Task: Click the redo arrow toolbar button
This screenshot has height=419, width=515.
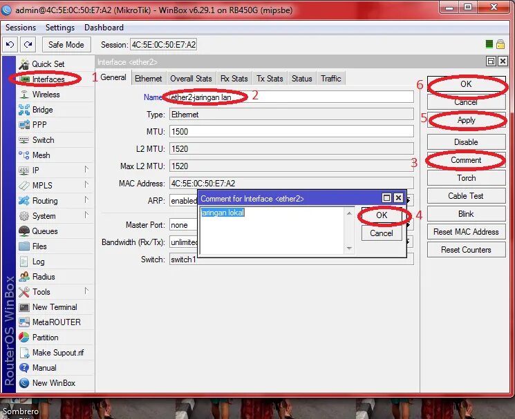Action: pos(28,44)
